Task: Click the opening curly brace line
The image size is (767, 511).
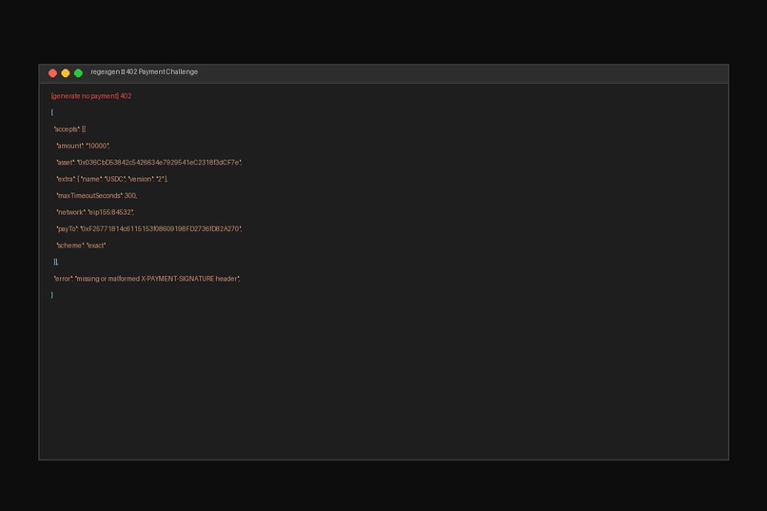Action: [x=51, y=113]
